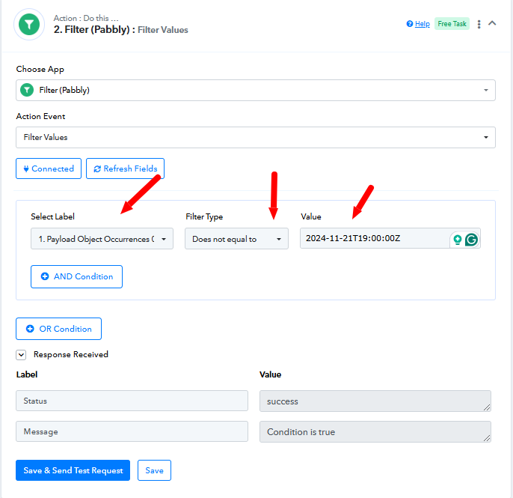Open the Select Label dropdown
This screenshot has width=513, height=498.
[x=102, y=239]
